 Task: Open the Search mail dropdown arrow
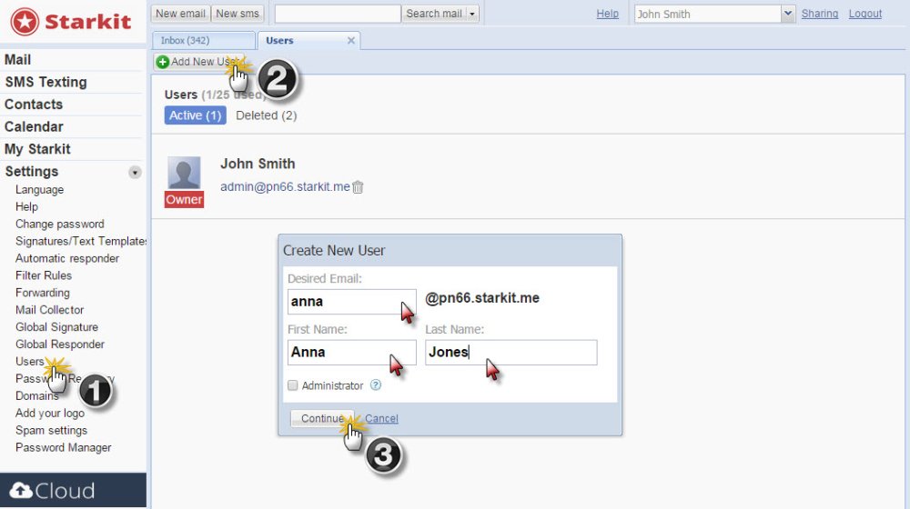[472, 14]
